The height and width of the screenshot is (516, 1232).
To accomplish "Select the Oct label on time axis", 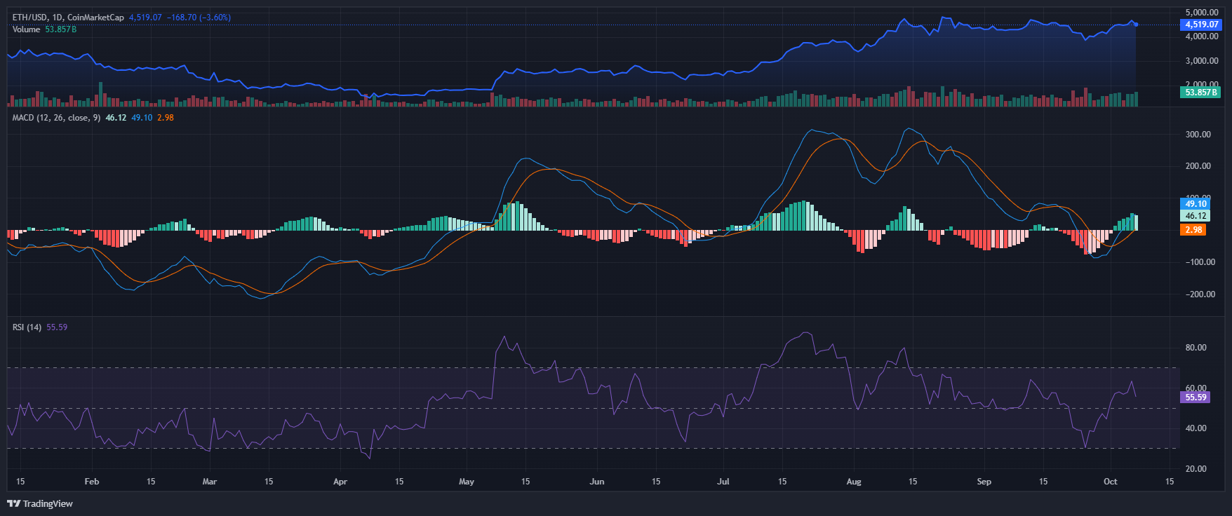I will click(1110, 482).
